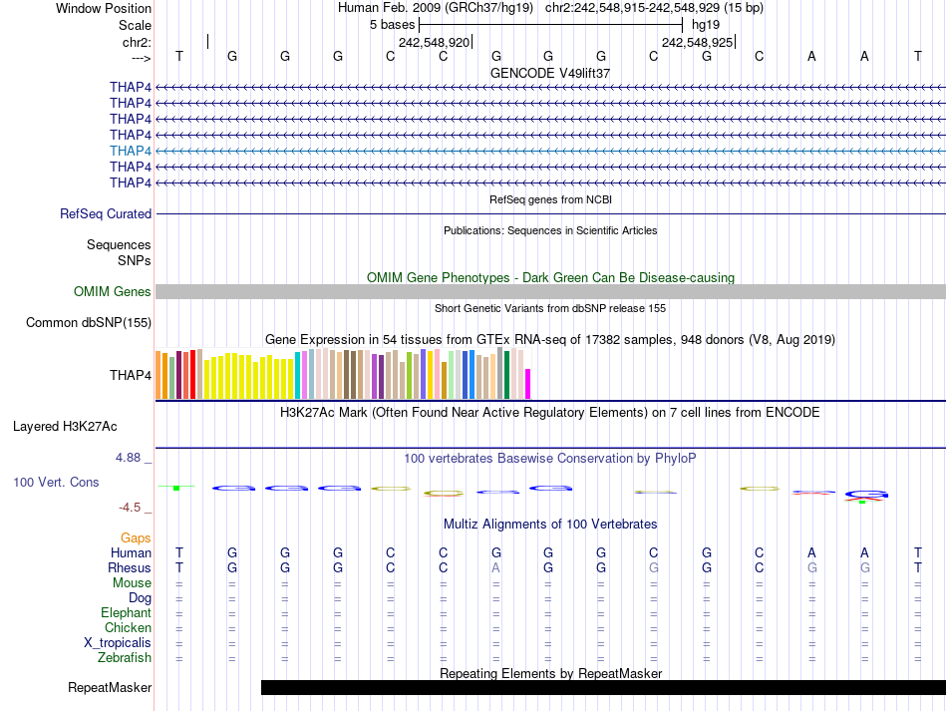The image size is (947, 711).
Task: Open the H3K27Ac Mark track title
Action: [550, 412]
